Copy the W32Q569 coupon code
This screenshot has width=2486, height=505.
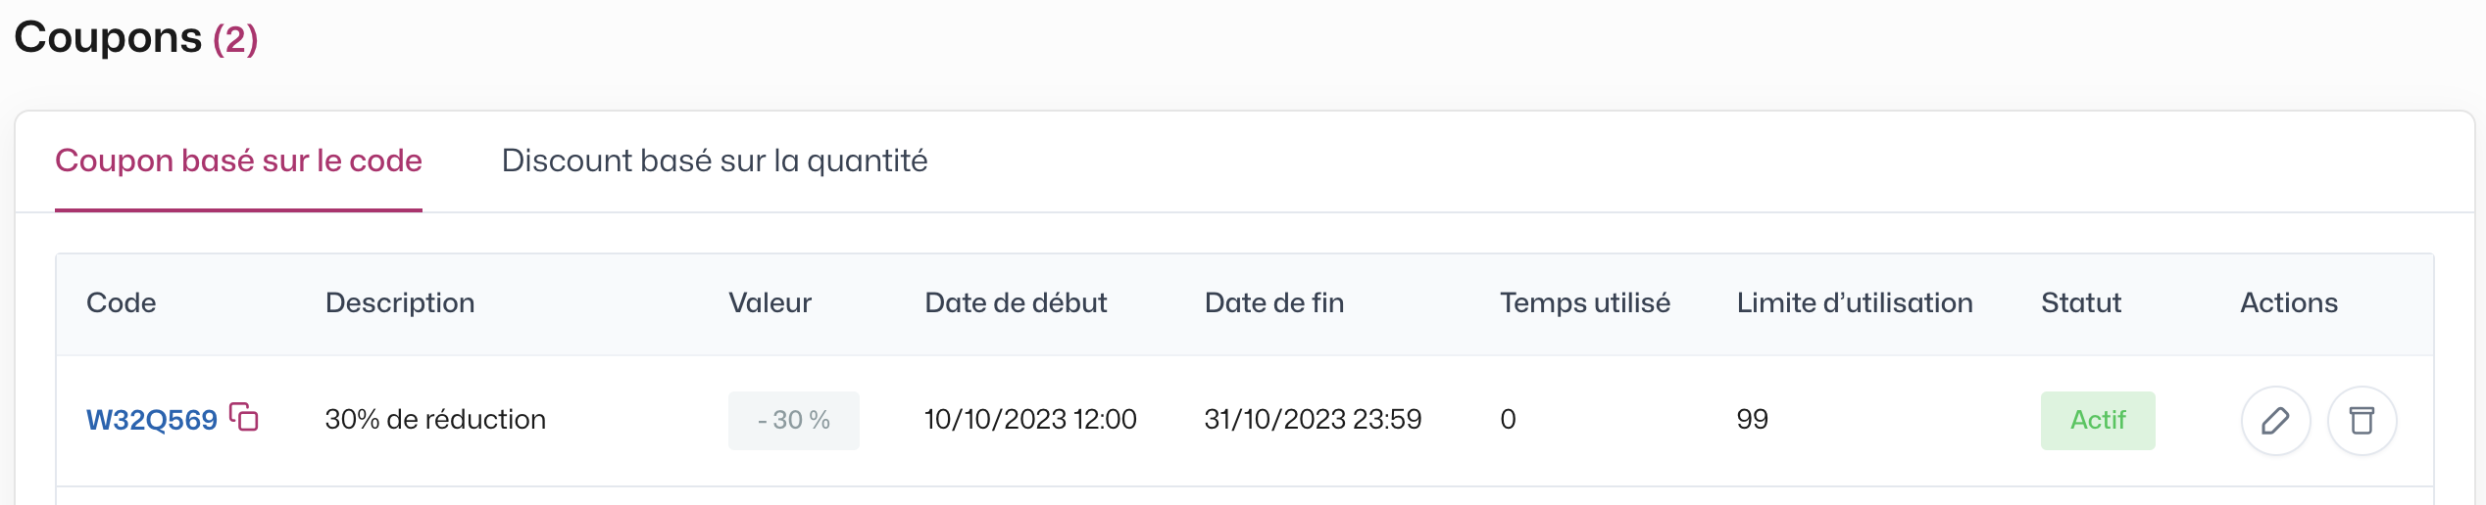pos(244,417)
